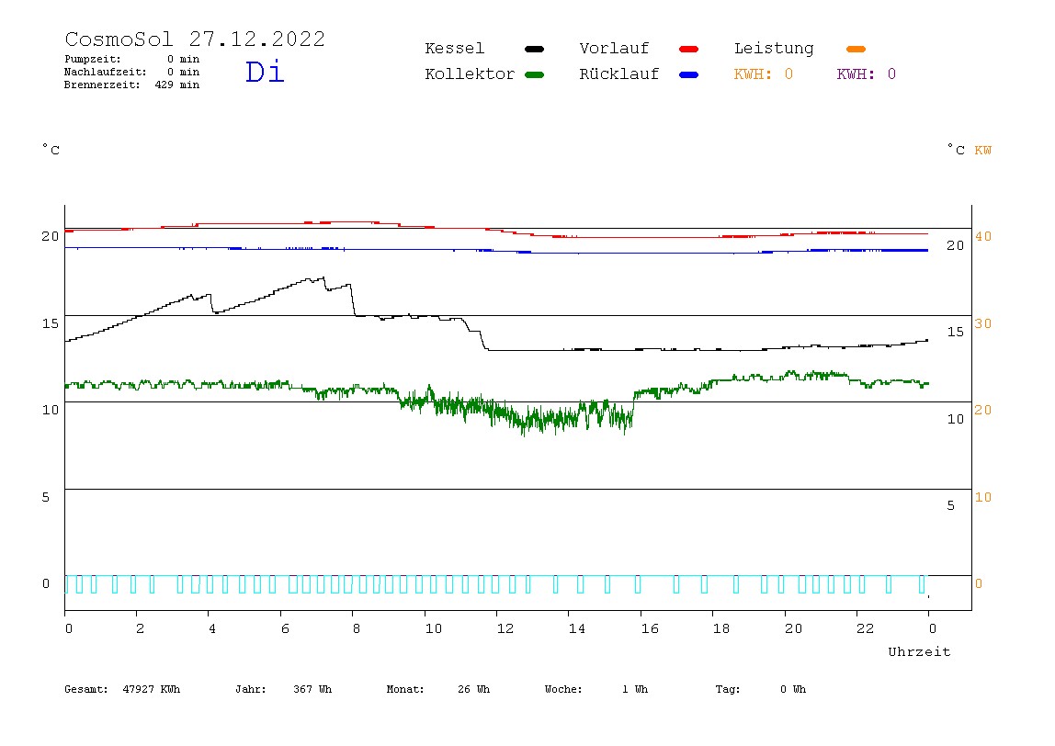Click the black Kessel legend swatch
The height and width of the screenshot is (746, 1055).
534,49
